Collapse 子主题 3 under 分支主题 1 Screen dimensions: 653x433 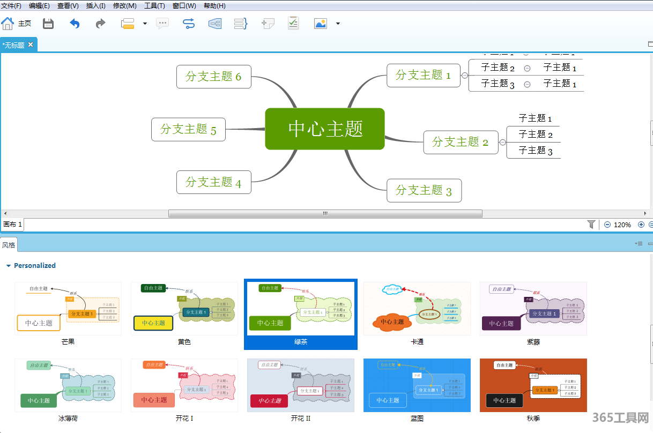(x=527, y=84)
